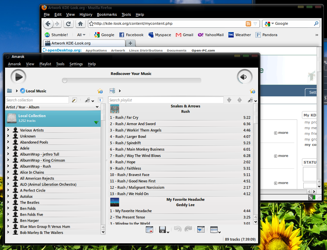Open Linux Distributions link

(146, 51)
